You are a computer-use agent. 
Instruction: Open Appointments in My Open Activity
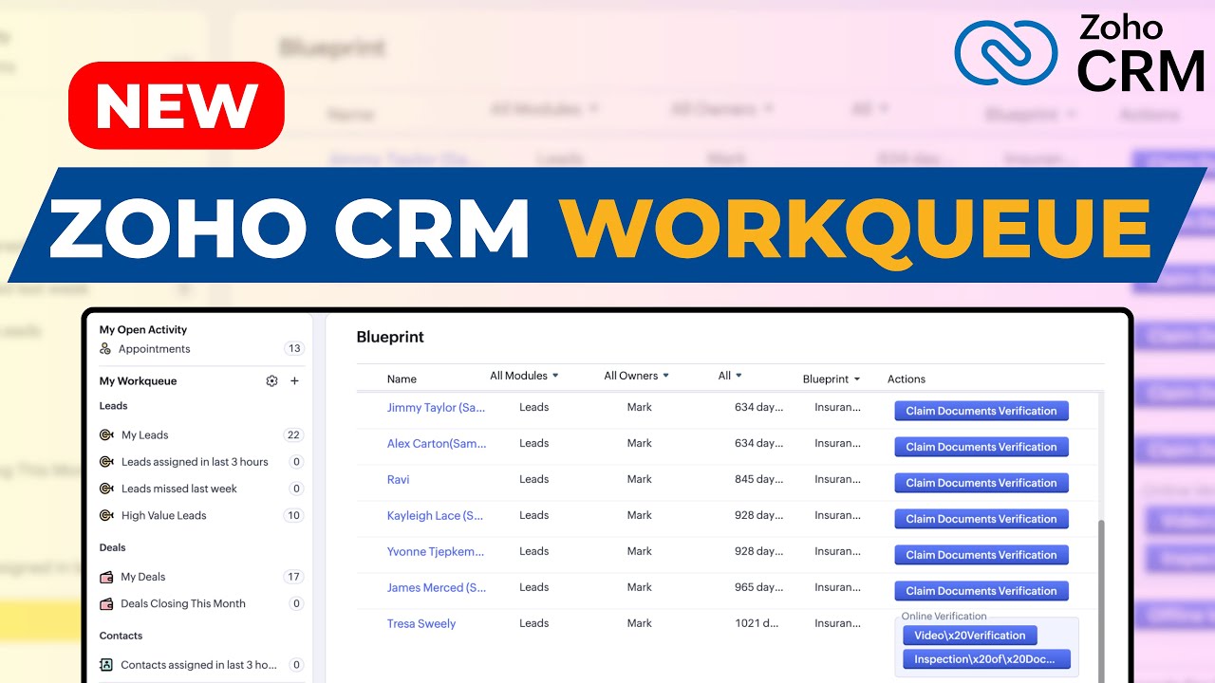154,349
